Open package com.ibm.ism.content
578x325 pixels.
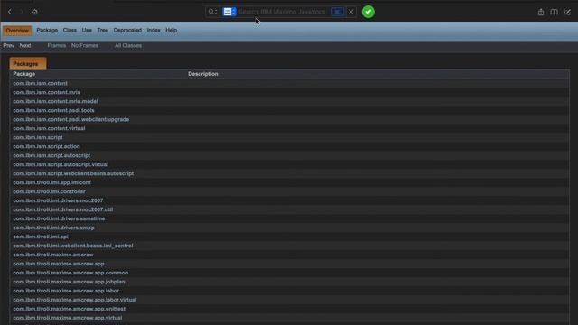[40, 83]
